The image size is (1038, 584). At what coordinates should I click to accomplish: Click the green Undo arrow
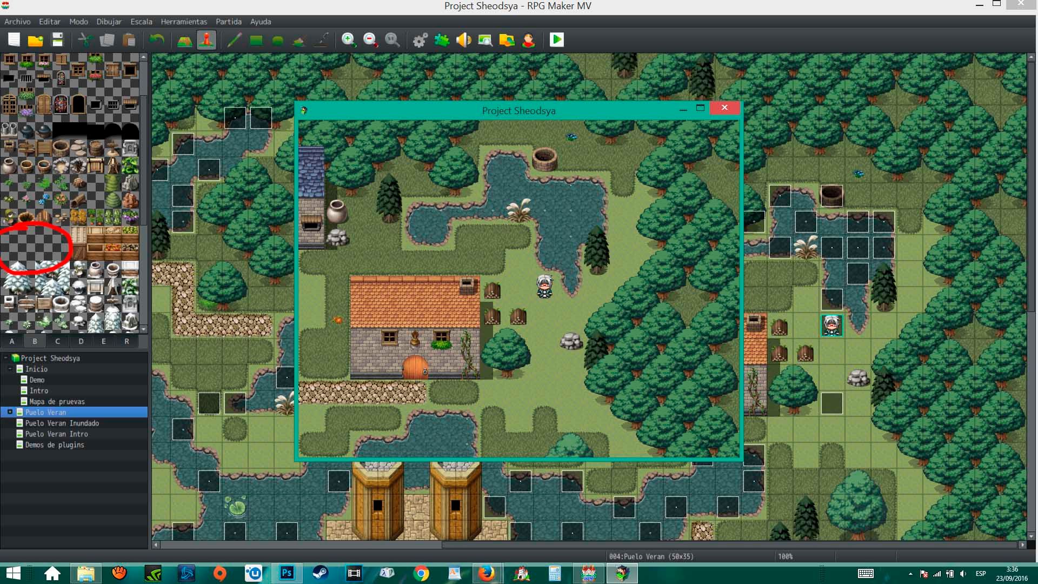point(157,40)
